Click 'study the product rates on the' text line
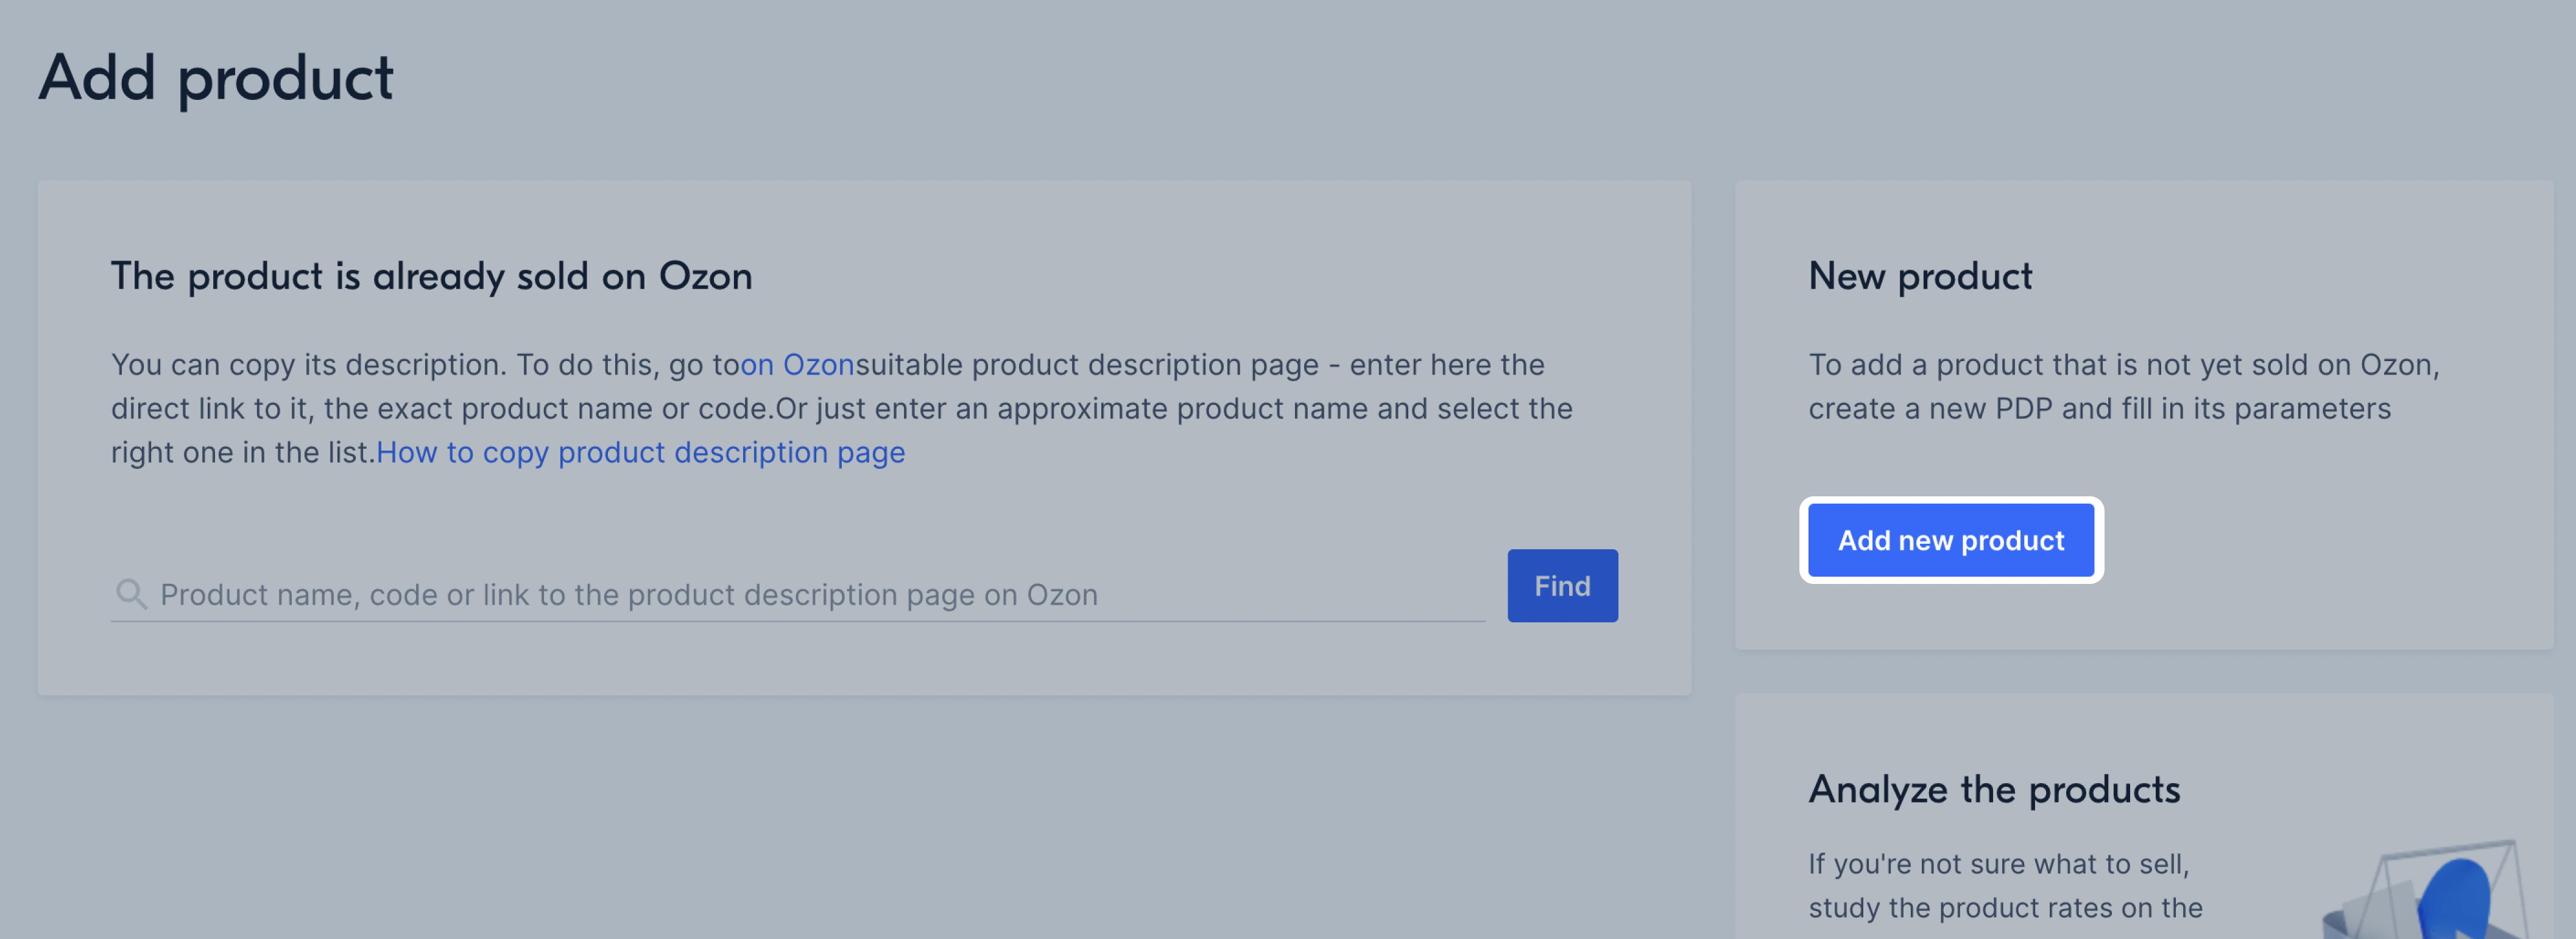2576x939 pixels. click(2005, 907)
